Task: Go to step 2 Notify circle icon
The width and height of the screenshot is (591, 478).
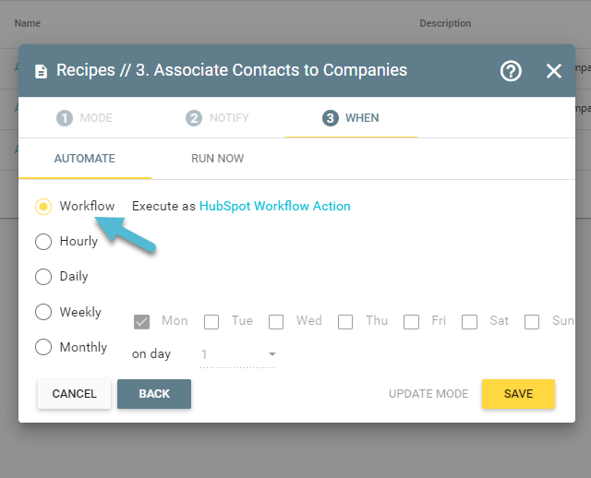Action: tap(194, 118)
